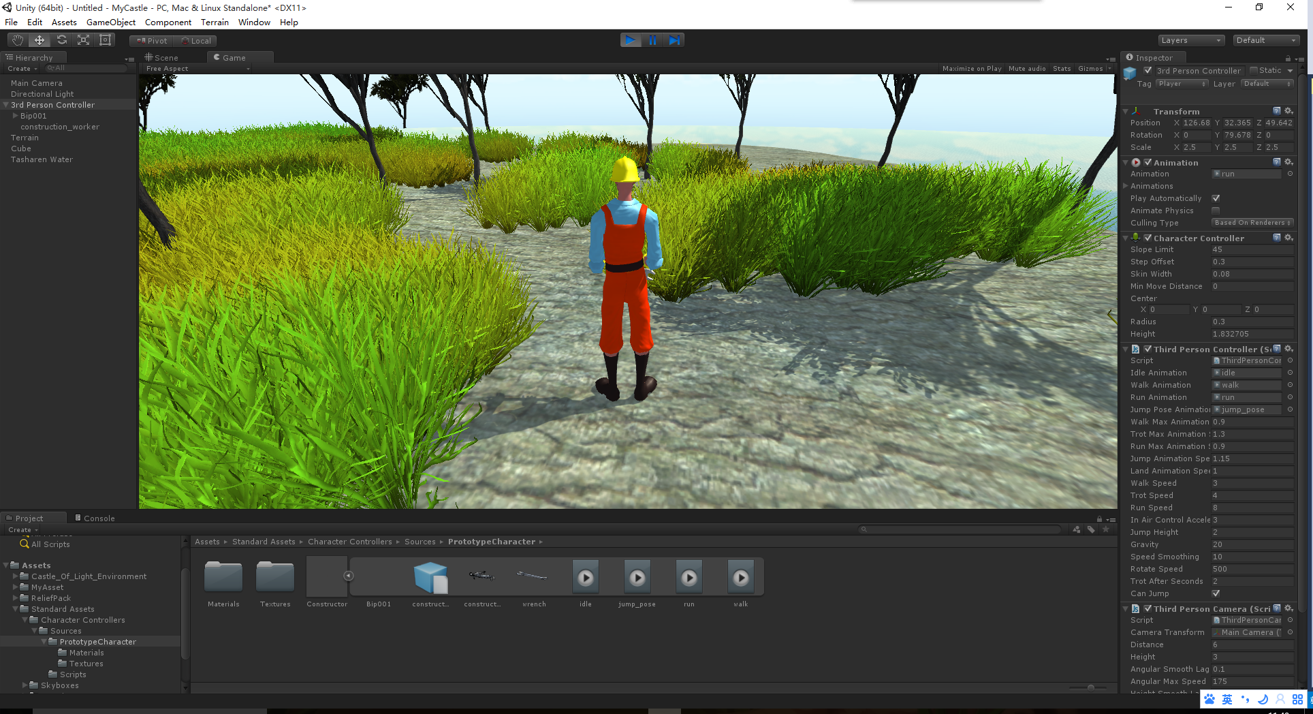The height and width of the screenshot is (714, 1313).
Task: Open the Culling Type dropdown
Action: 1252,223
